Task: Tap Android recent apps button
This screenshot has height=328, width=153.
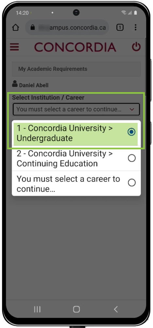Action: (37, 309)
